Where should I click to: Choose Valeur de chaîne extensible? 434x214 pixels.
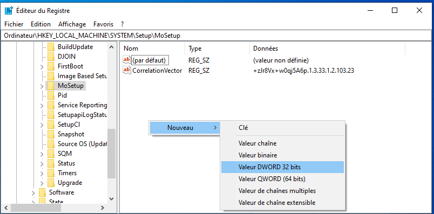point(282,203)
